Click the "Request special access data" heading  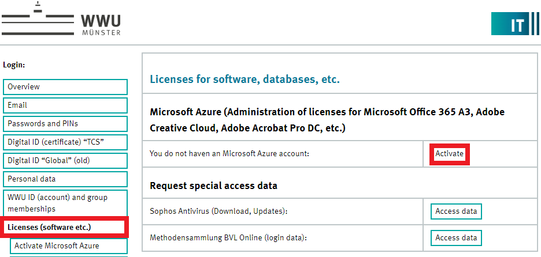click(x=213, y=186)
